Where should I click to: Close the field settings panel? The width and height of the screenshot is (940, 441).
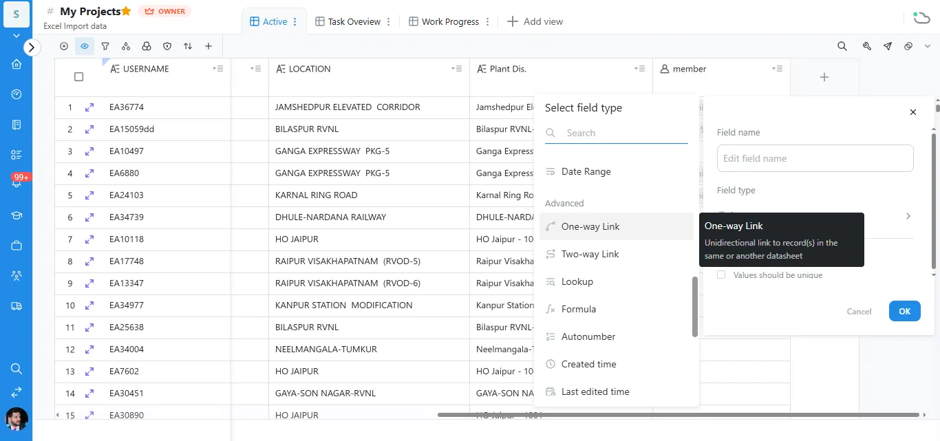pyautogui.click(x=913, y=112)
